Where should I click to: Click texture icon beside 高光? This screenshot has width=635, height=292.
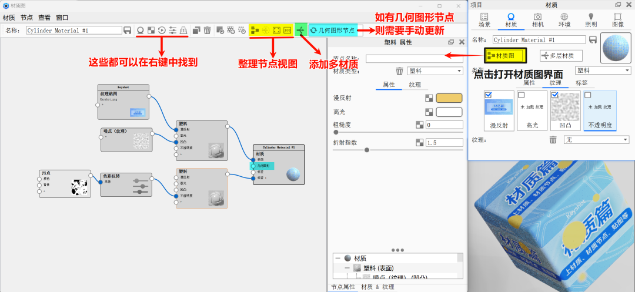[429, 112]
